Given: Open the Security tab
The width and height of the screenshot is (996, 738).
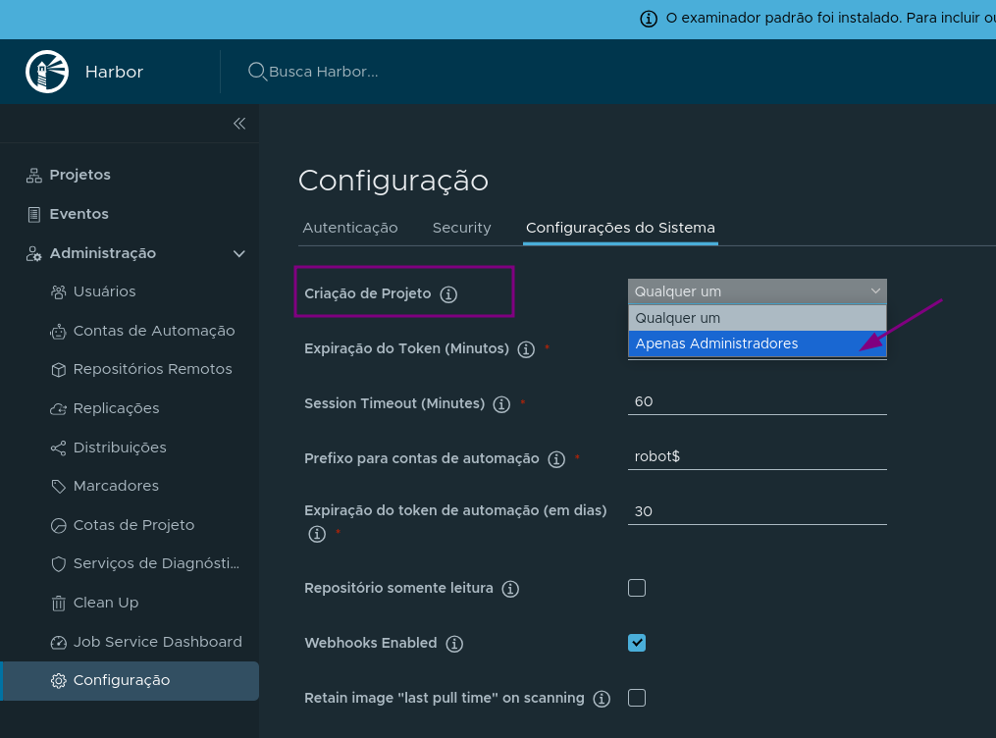Looking at the screenshot, I should coord(461,228).
